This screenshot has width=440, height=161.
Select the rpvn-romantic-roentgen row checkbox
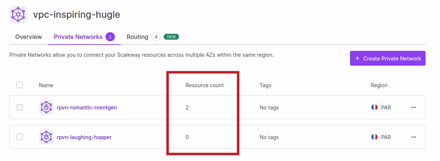click(20, 107)
